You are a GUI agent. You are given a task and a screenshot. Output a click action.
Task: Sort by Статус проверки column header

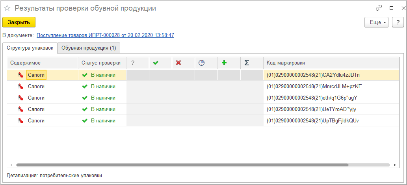click(x=102, y=63)
